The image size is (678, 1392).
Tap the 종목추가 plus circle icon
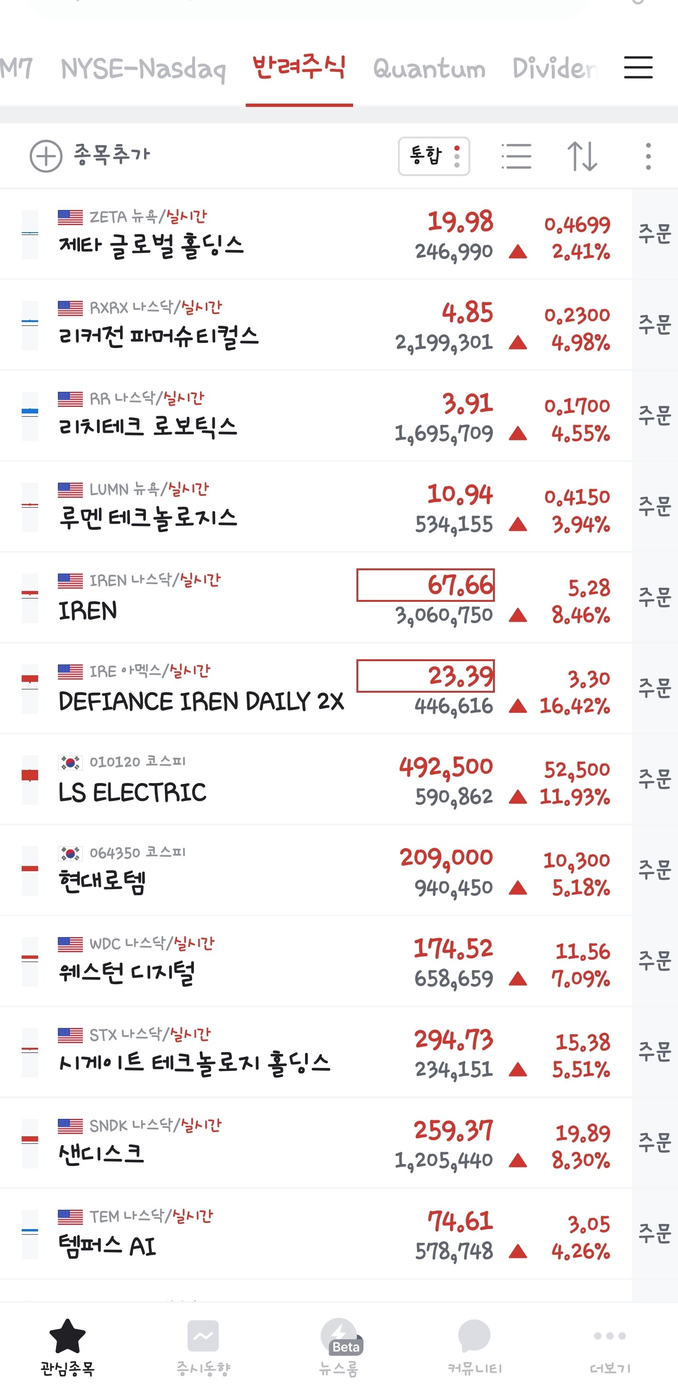46,156
